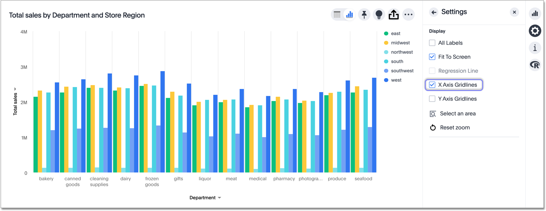This screenshot has width=546, height=211.
Task: Expand the Department axis dropdown
Action: (219, 198)
